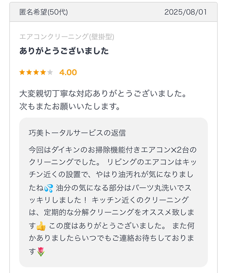
Task: Click the 4.00 rating score
Action: pyautogui.click(x=68, y=72)
